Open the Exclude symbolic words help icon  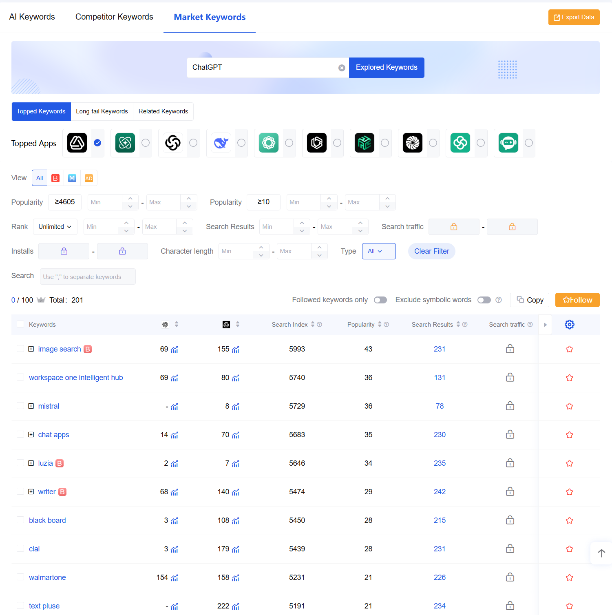[x=499, y=300]
